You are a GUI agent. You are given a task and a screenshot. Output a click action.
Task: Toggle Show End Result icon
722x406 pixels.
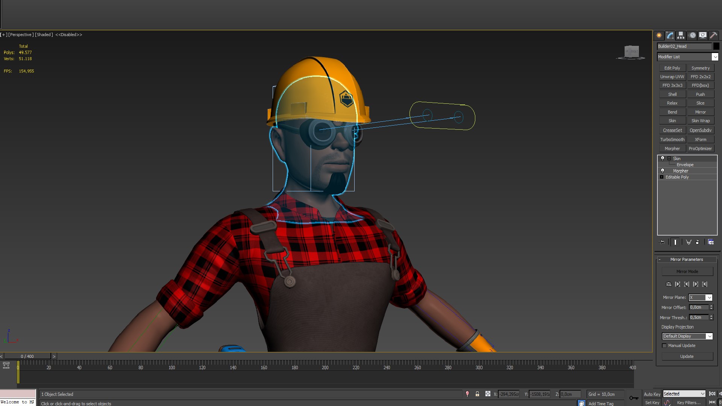coord(675,242)
